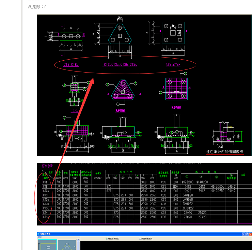The image size is (252, 250).
Task: Click the 浏览数：0 view count text
Action: point(37,7)
